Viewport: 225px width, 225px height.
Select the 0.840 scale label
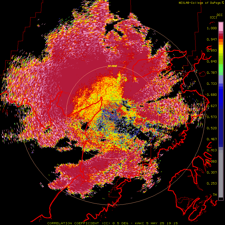(x=212, y=61)
